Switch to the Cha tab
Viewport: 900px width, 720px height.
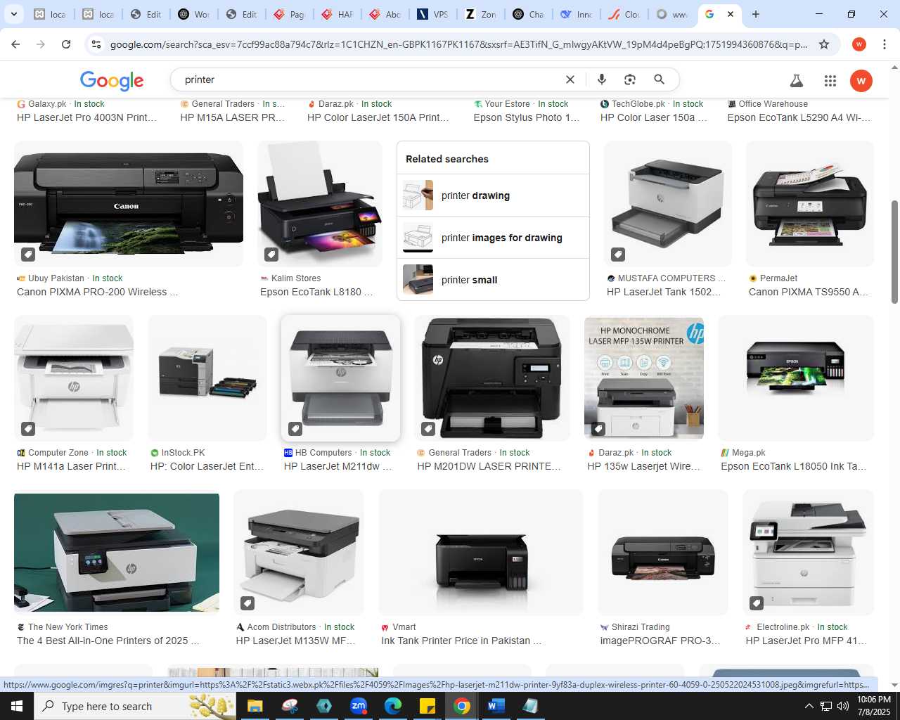pyautogui.click(x=529, y=14)
